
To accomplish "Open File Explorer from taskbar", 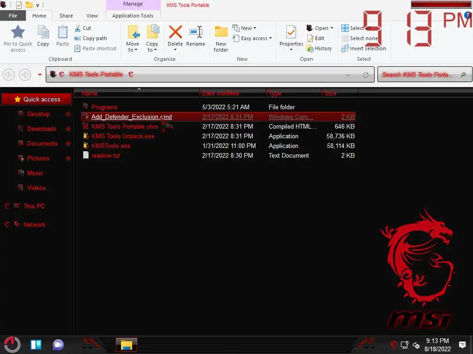I will click(127, 345).
